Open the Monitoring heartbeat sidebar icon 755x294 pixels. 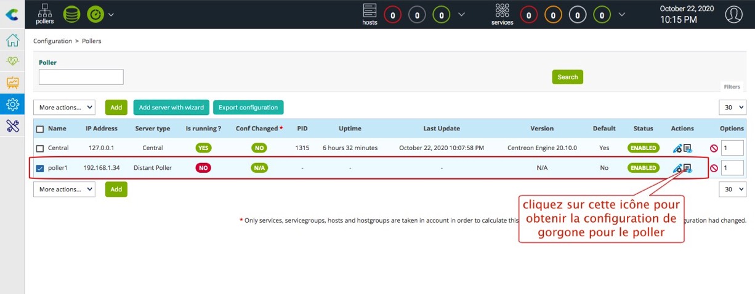(12, 62)
